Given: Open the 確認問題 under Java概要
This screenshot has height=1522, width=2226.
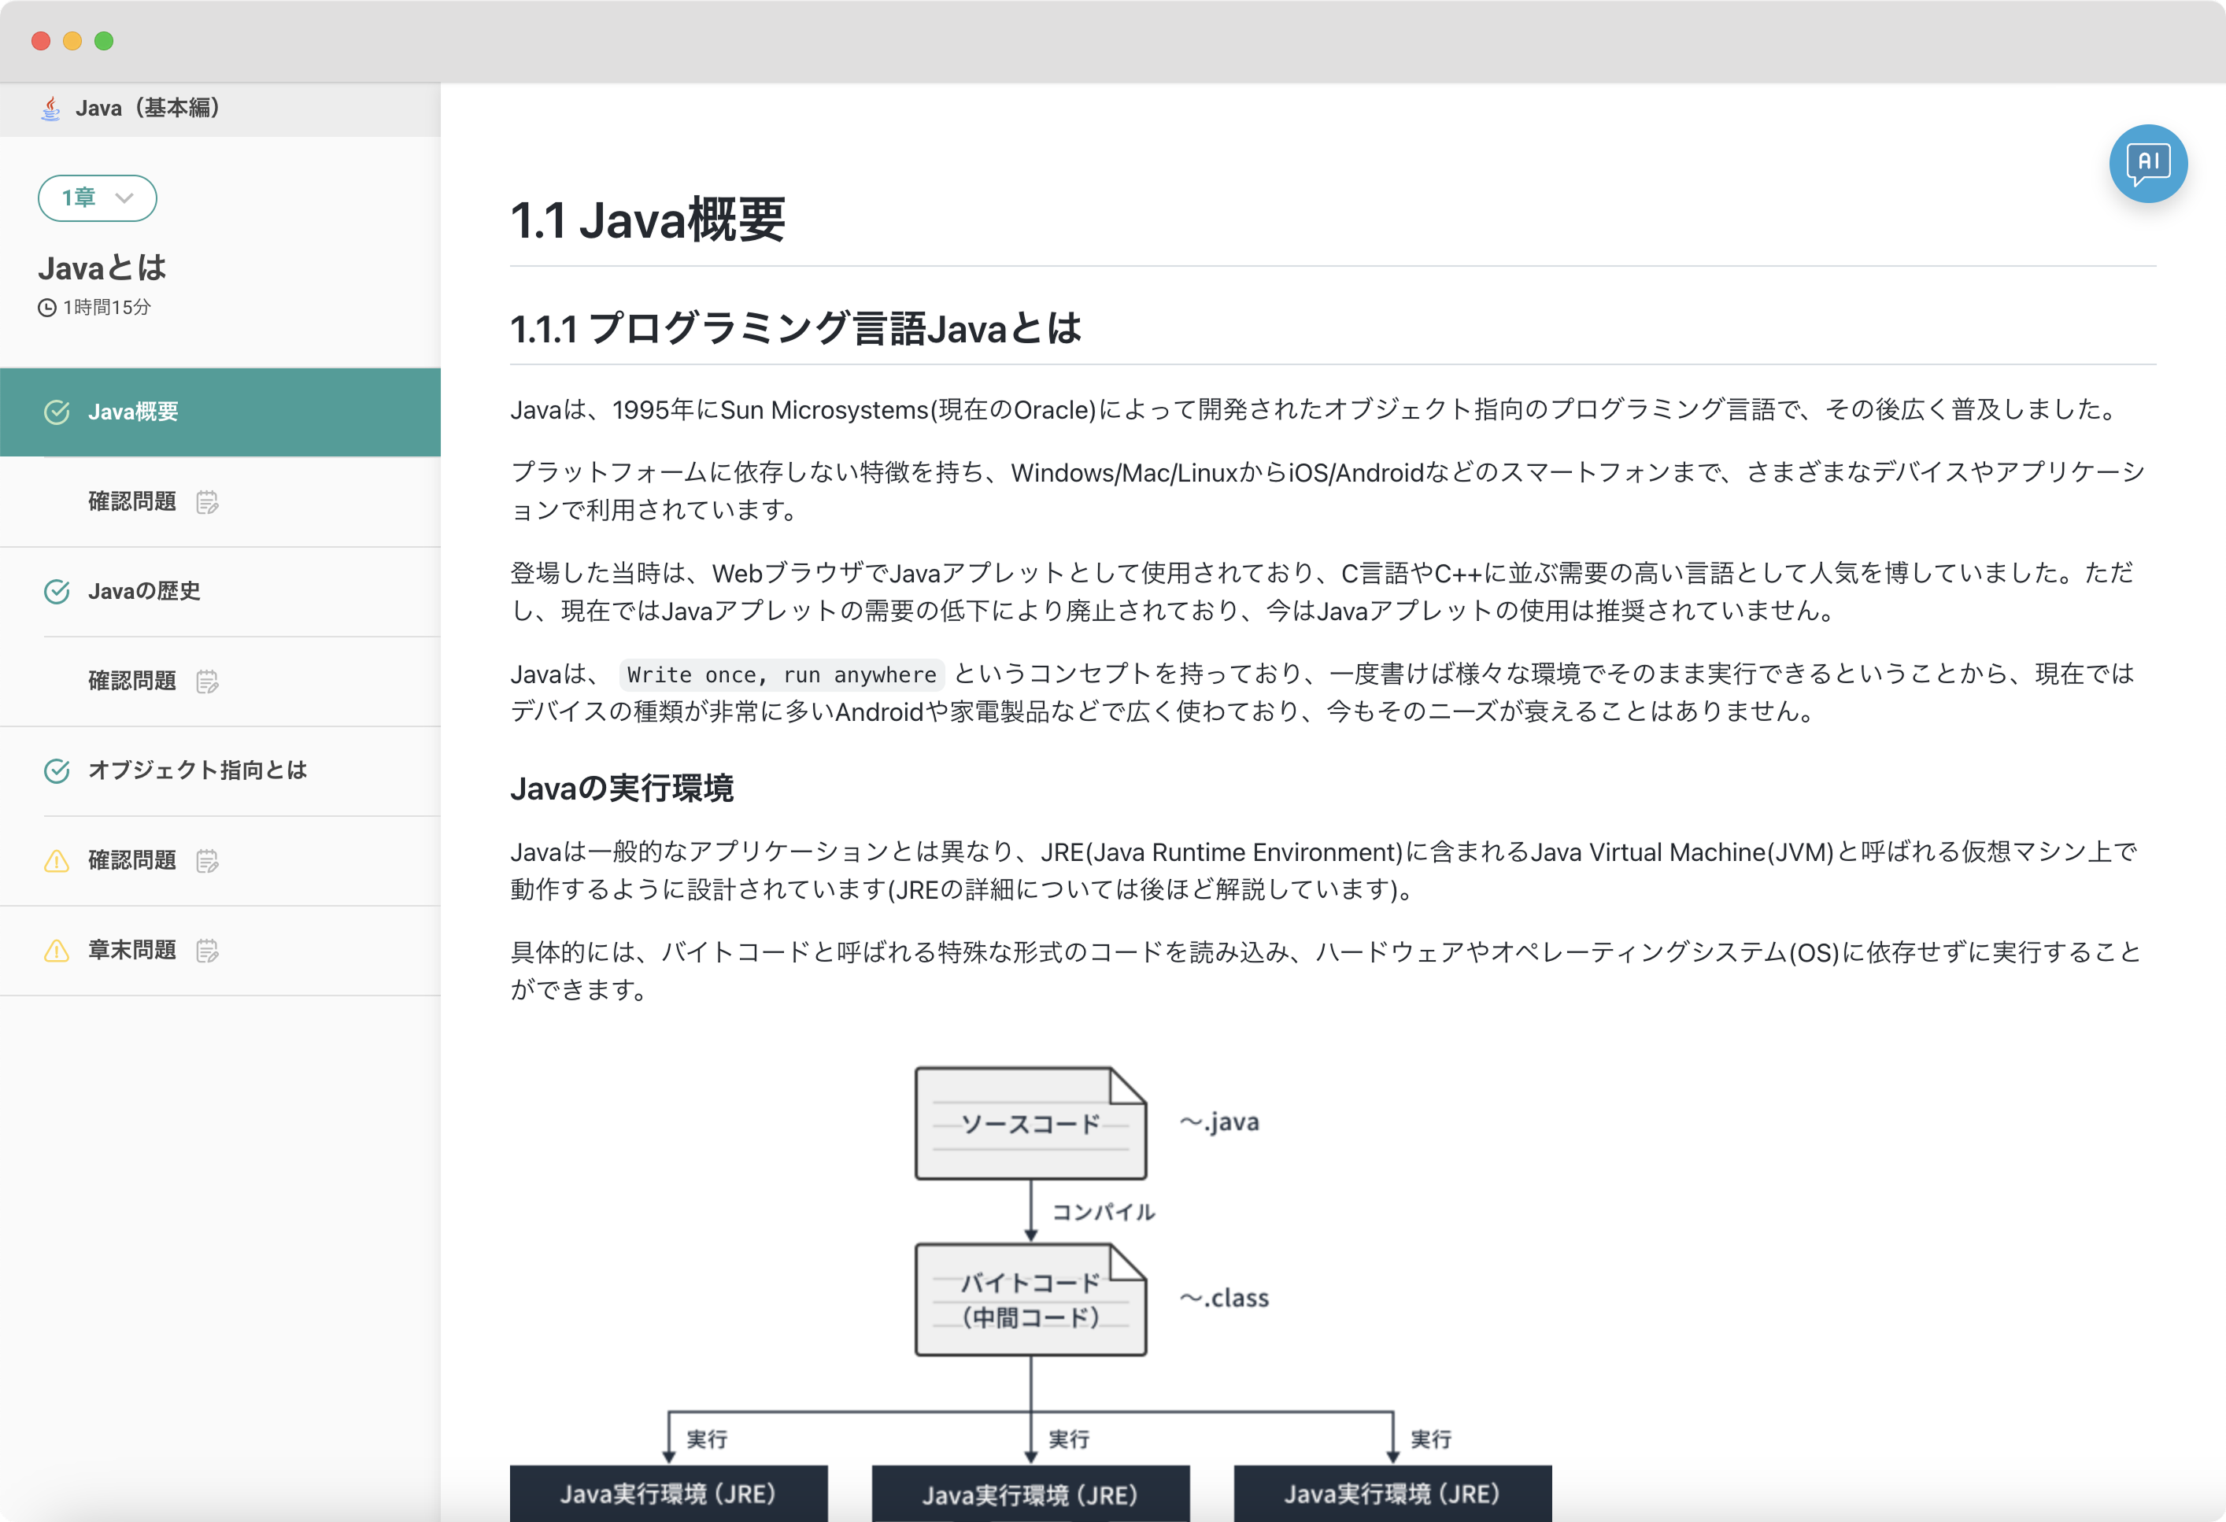Looking at the screenshot, I should (x=131, y=501).
